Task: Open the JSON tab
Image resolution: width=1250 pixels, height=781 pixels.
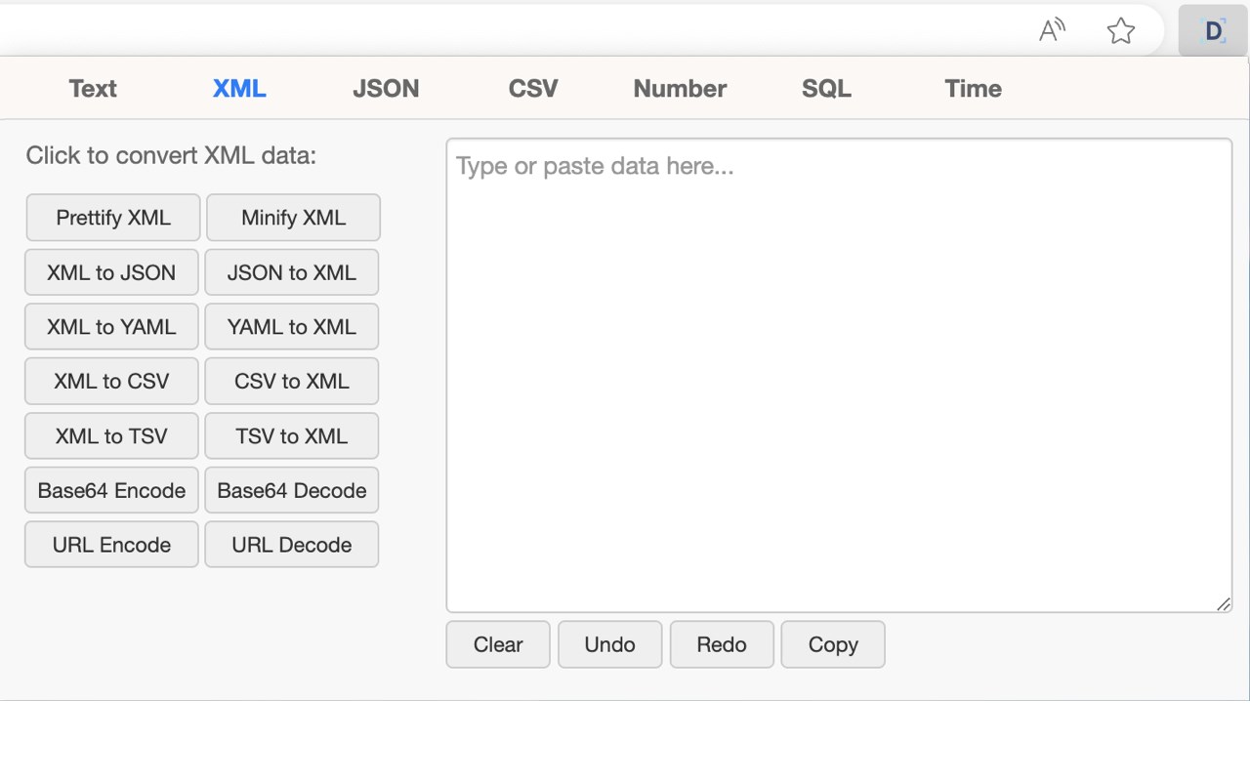Action: click(386, 89)
